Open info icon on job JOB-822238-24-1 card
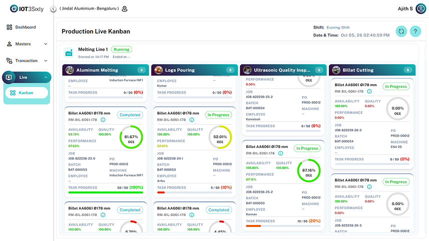The height and width of the screenshot is (241, 429). 192,120
